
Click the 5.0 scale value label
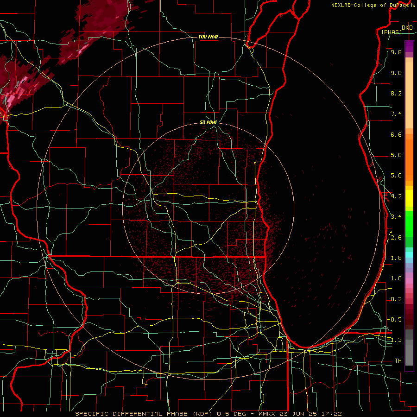tap(396, 176)
